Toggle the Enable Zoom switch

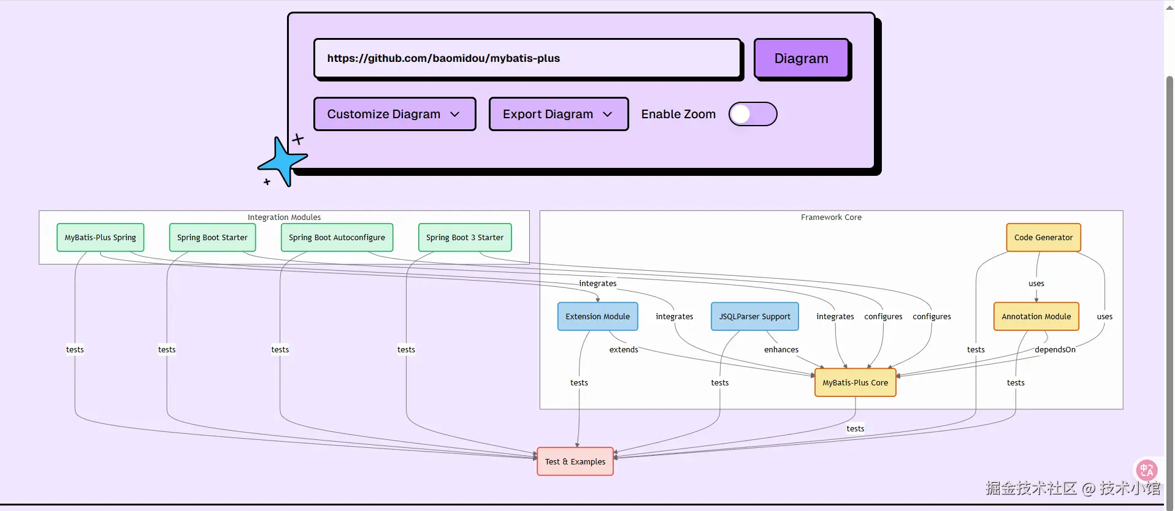752,114
